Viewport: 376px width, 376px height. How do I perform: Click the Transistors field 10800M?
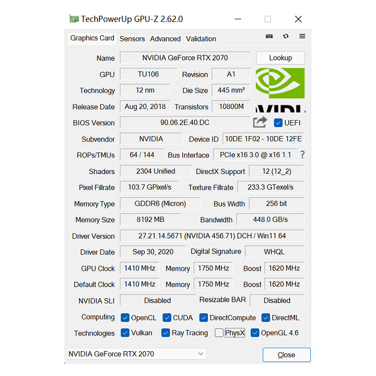(x=231, y=106)
